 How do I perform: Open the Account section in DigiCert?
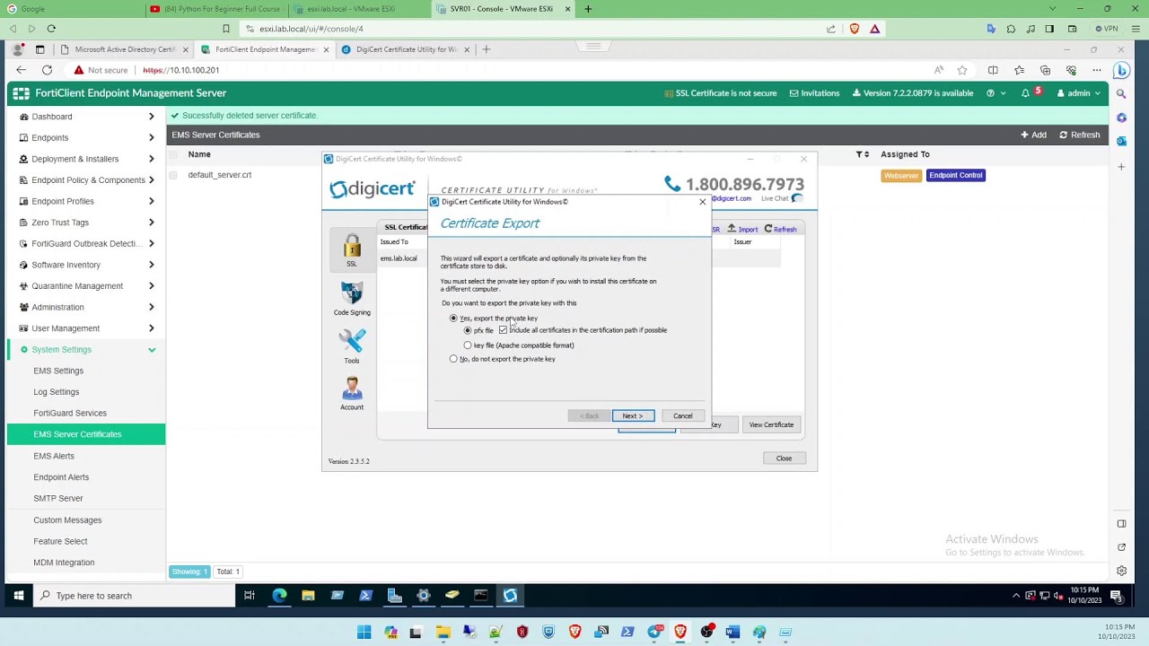pyautogui.click(x=352, y=393)
